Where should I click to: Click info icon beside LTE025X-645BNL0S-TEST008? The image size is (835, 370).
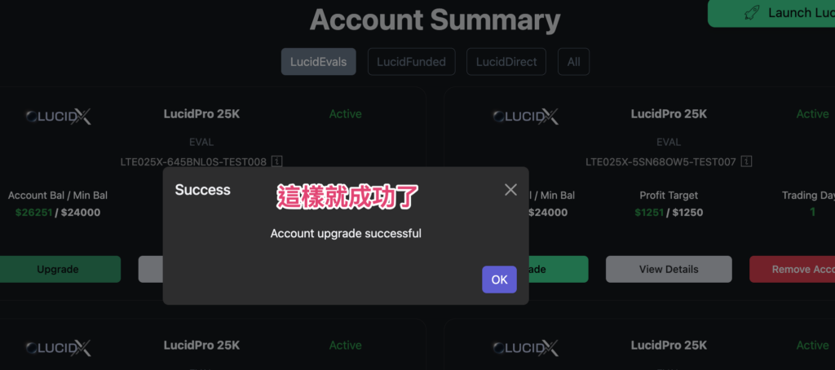(276, 161)
